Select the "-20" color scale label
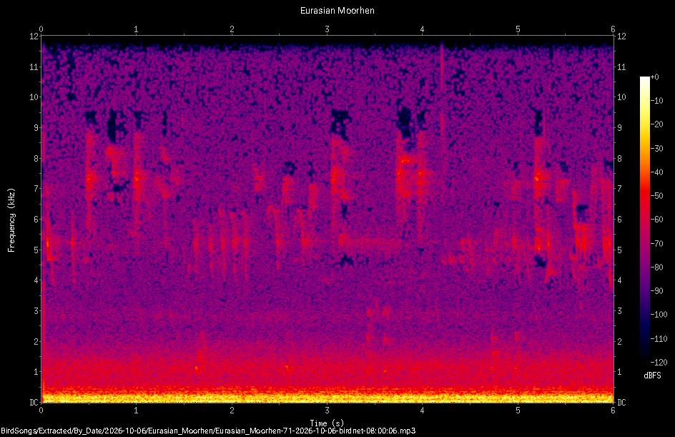Image resolution: width=675 pixels, height=437 pixels. pyautogui.click(x=657, y=124)
